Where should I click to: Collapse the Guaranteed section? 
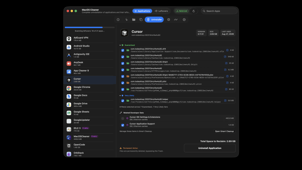click(x=120, y=45)
